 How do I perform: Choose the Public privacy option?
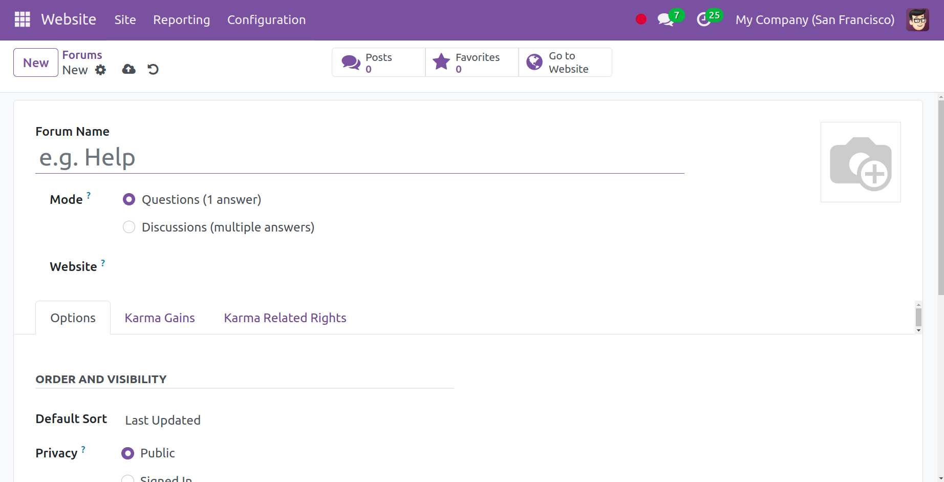click(x=128, y=453)
